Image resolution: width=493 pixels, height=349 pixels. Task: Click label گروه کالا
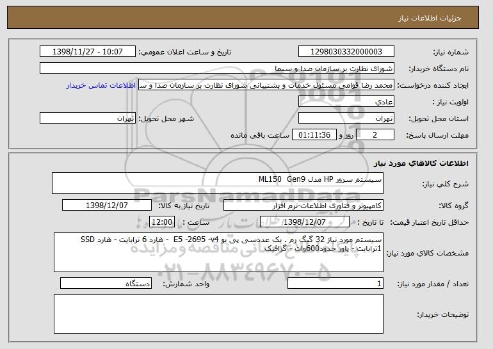(454, 206)
